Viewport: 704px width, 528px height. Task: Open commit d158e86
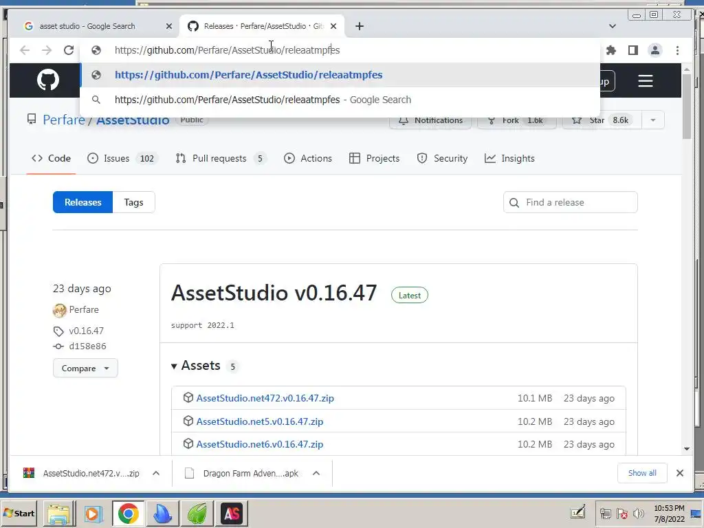click(x=87, y=346)
